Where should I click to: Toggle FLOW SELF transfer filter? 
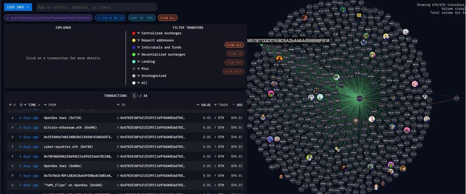pos(233,71)
